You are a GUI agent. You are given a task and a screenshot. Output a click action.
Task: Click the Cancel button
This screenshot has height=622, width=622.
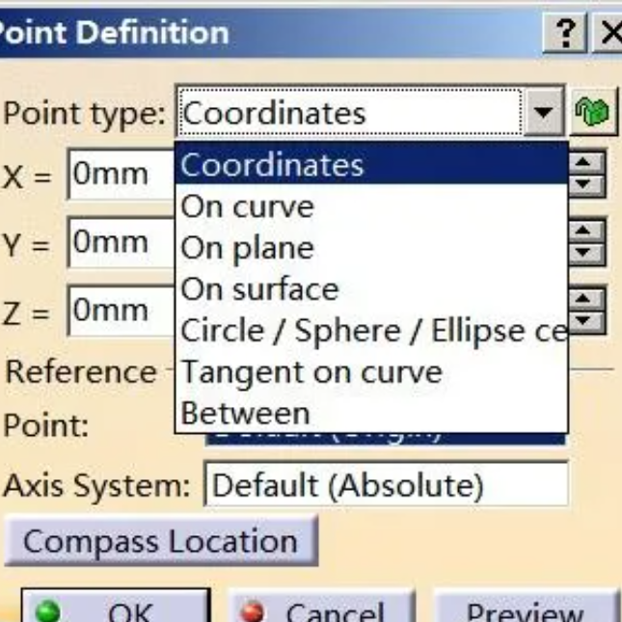[x=321, y=608]
